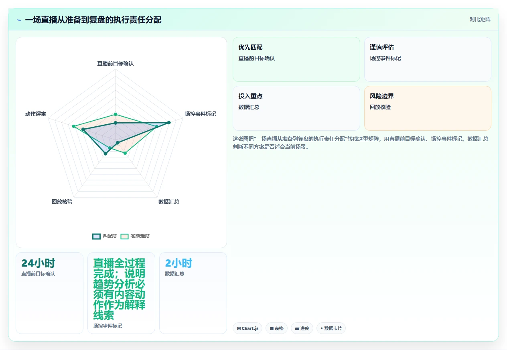Toggle the 实施难度 legend swatch
This screenshot has height=350, width=507.
(x=124, y=236)
